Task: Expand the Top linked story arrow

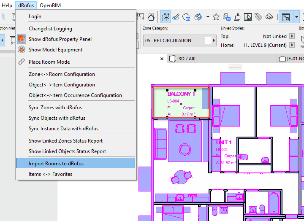Action: pos(292,36)
